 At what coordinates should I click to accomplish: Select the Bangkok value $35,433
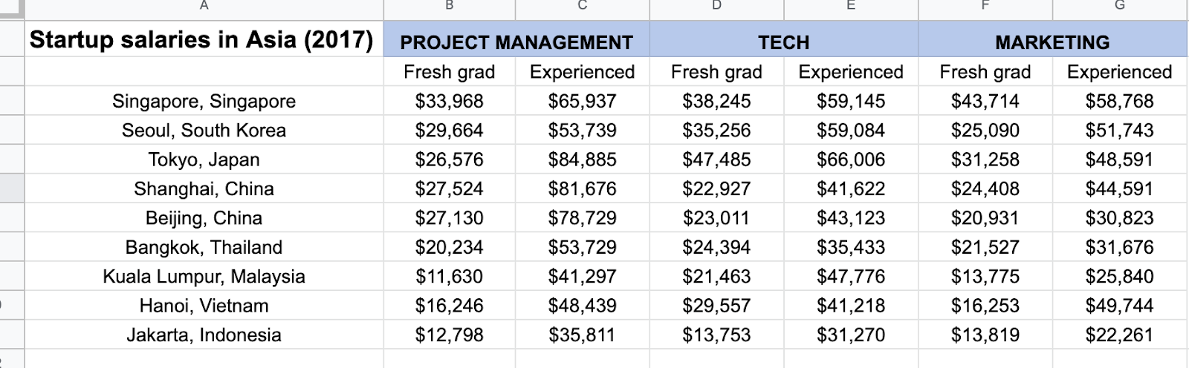[x=851, y=247]
